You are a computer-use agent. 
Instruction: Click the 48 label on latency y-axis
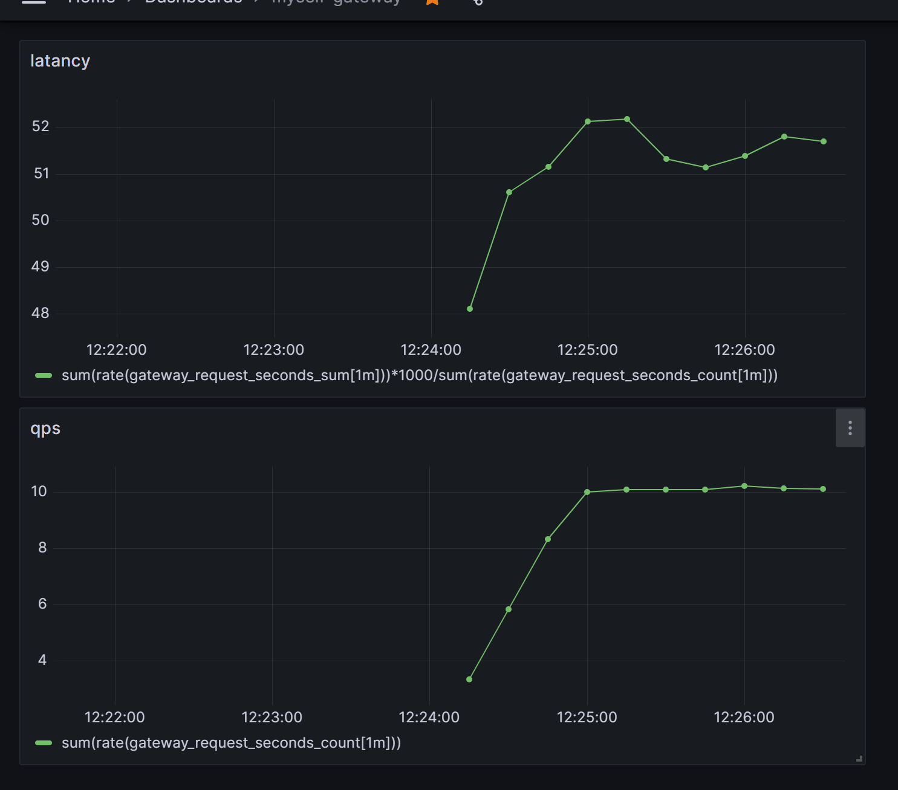pyautogui.click(x=41, y=313)
